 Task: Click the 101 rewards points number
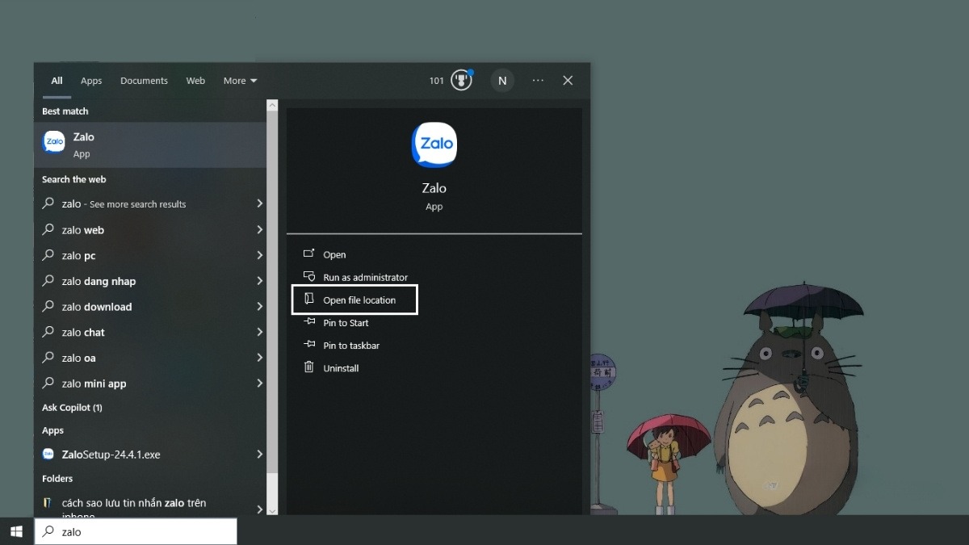coord(437,81)
